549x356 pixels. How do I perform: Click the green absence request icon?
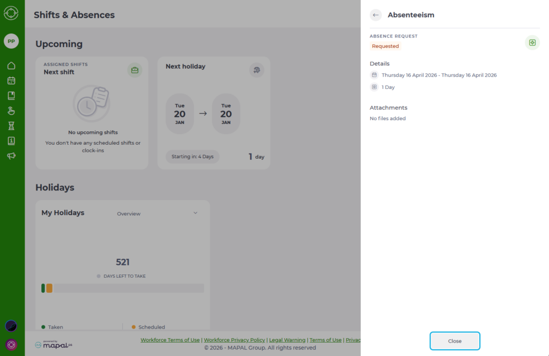pos(532,42)
